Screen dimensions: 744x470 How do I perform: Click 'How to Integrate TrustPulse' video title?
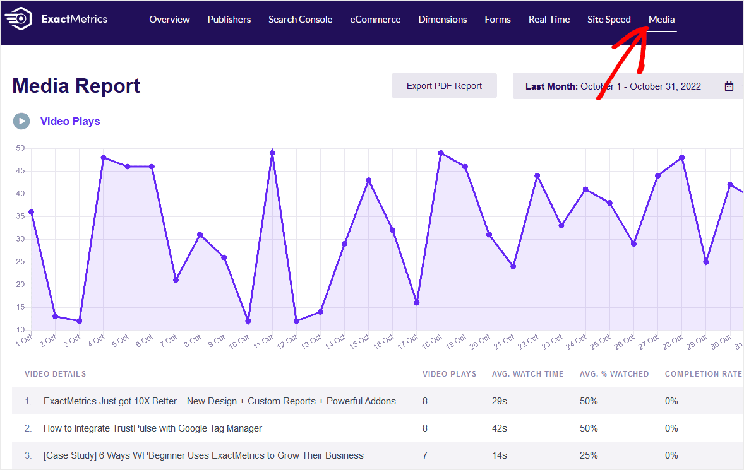coord(153,428)
